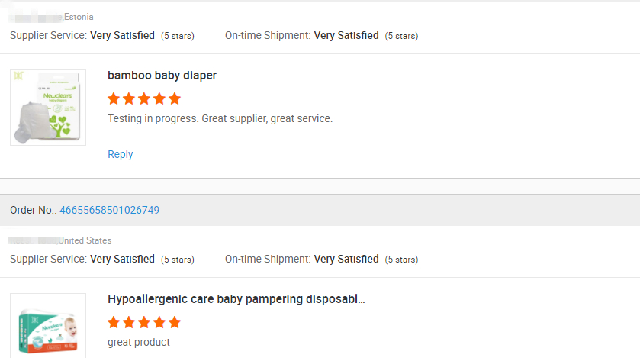Click the fifth star under bamboo baby diaper

175,98
